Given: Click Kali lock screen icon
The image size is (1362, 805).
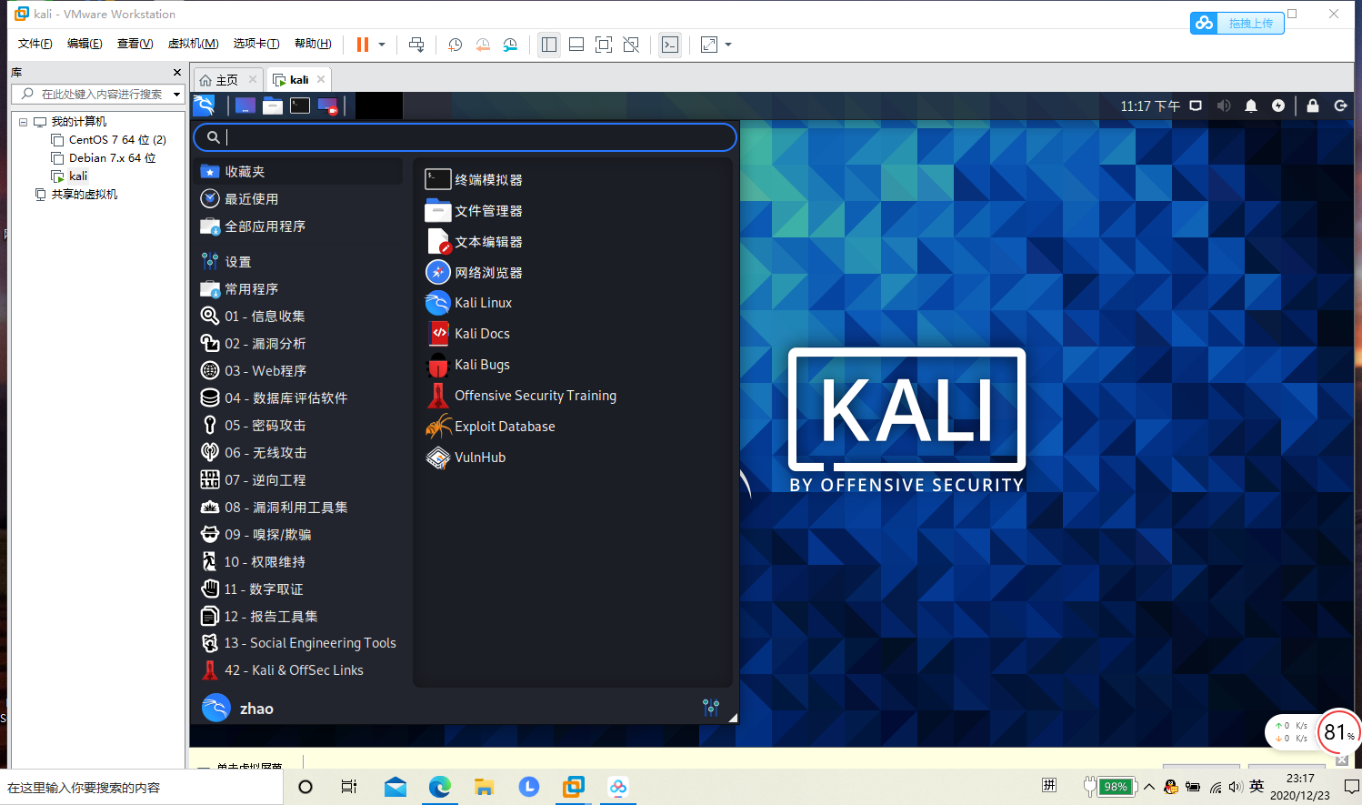Looking at the screenshot, I should [1313, 106].
